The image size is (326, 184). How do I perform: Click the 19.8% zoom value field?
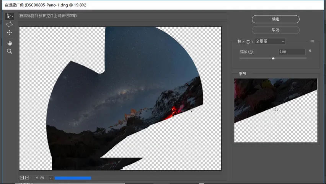coord(39,178)
